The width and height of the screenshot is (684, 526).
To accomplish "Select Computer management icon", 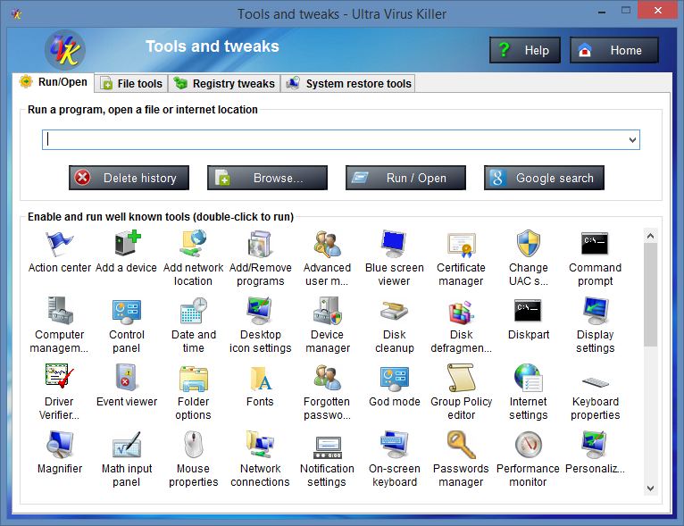I will pyautogui.click(x=59, y=311).
